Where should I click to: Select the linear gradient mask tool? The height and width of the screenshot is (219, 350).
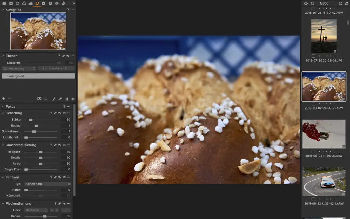click(67, 99)
